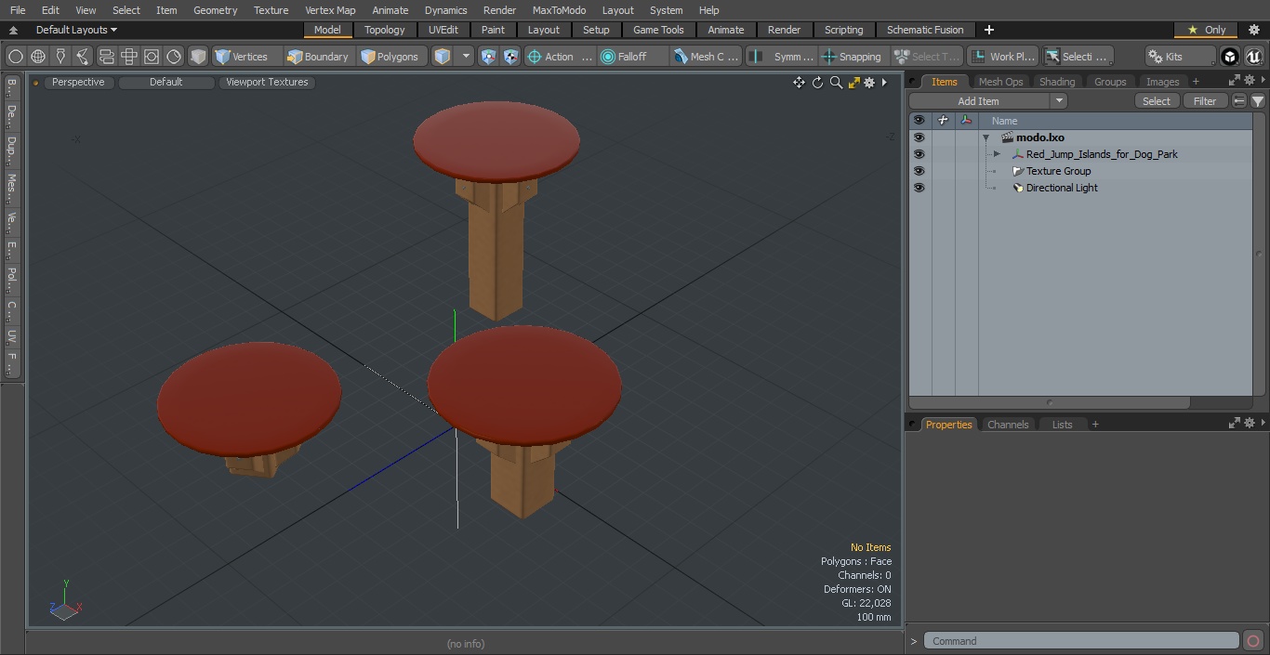Open the Selection tool in toolbar
Image resolution: width=1270 pixels, height=655 pixels.
tap(1078, 57)
